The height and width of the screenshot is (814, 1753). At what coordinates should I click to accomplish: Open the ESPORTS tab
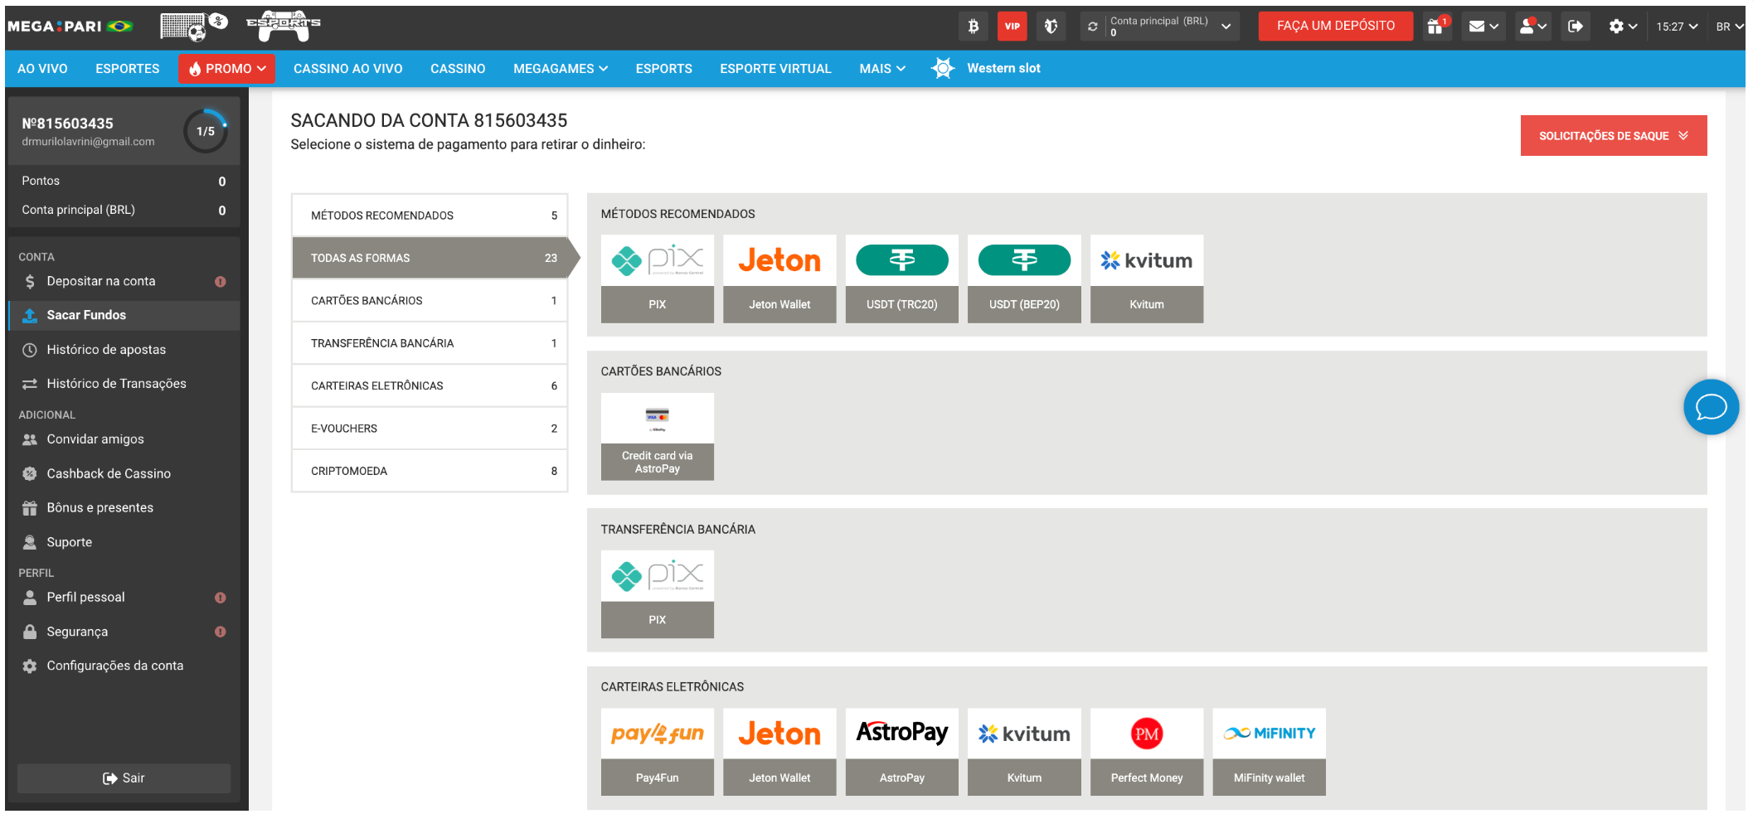[663, 69]
